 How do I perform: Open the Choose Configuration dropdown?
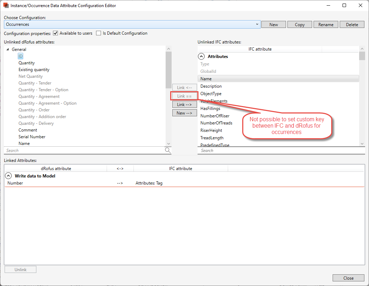pyautogui.click(x=257, y=24)
